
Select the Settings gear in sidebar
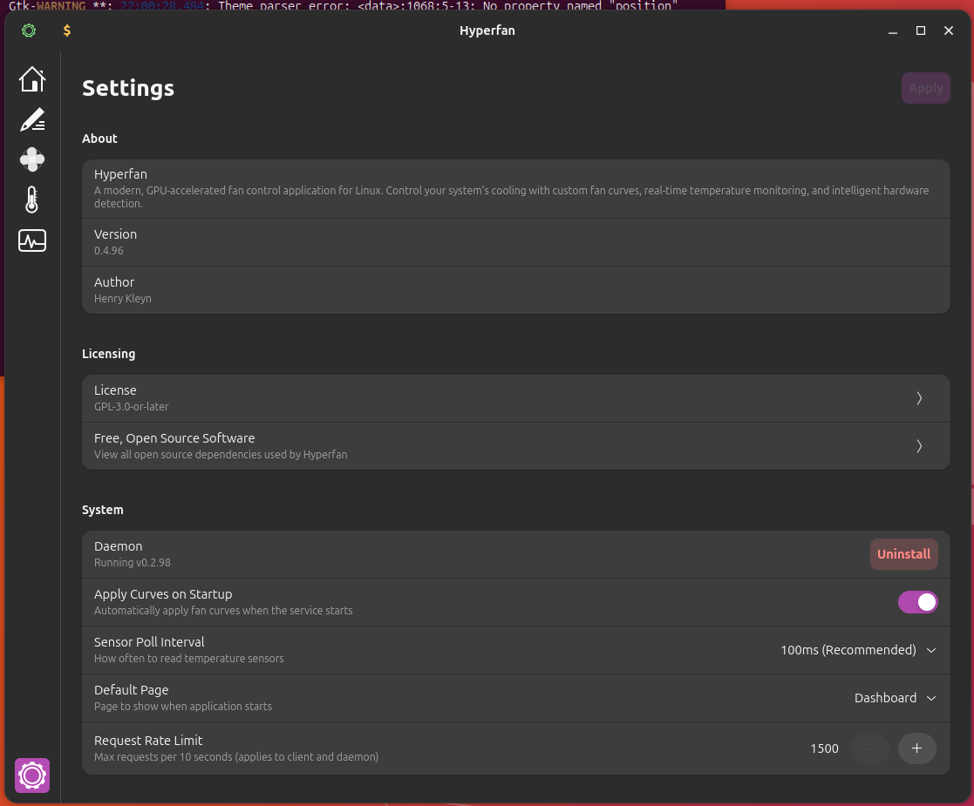(x=31, y=775)
